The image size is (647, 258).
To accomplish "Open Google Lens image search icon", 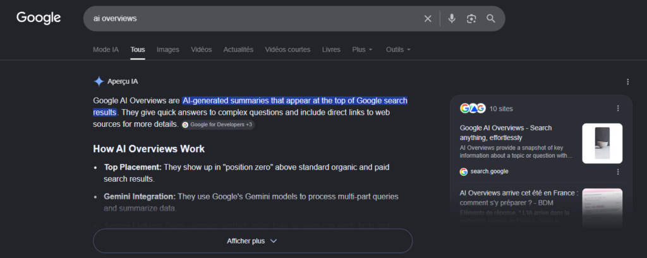I will (471, 18).
